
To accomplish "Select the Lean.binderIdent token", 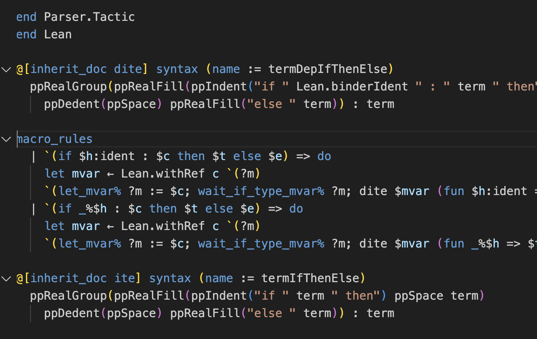I will pyautogui.click(x=352, y=87).
